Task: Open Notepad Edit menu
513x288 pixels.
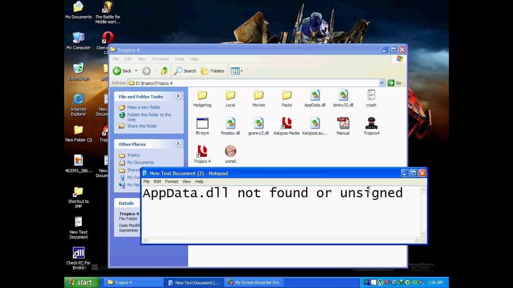Action: (157, 182)
